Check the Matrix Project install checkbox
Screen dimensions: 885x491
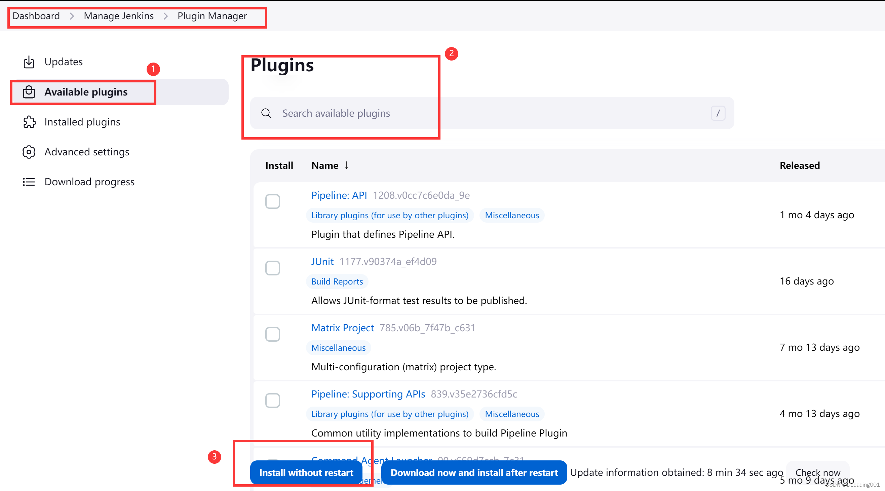click(x=272, y=334)
